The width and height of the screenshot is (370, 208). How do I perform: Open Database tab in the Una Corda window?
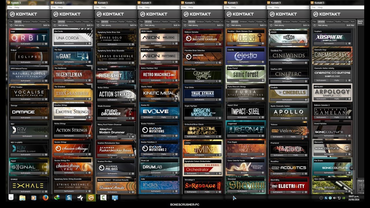(x=70, y=22)
